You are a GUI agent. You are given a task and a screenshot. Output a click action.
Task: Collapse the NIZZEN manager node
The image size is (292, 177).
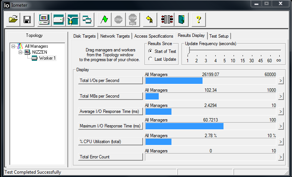tap(21, 52)
